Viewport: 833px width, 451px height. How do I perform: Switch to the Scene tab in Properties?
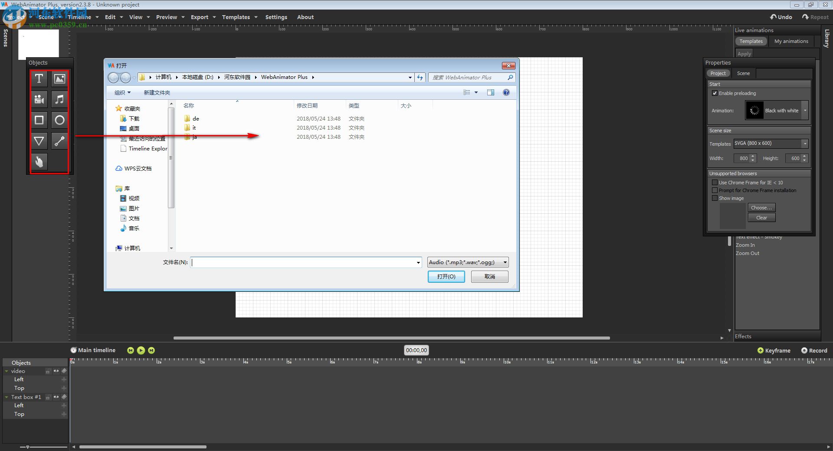[x=743, y=73]
